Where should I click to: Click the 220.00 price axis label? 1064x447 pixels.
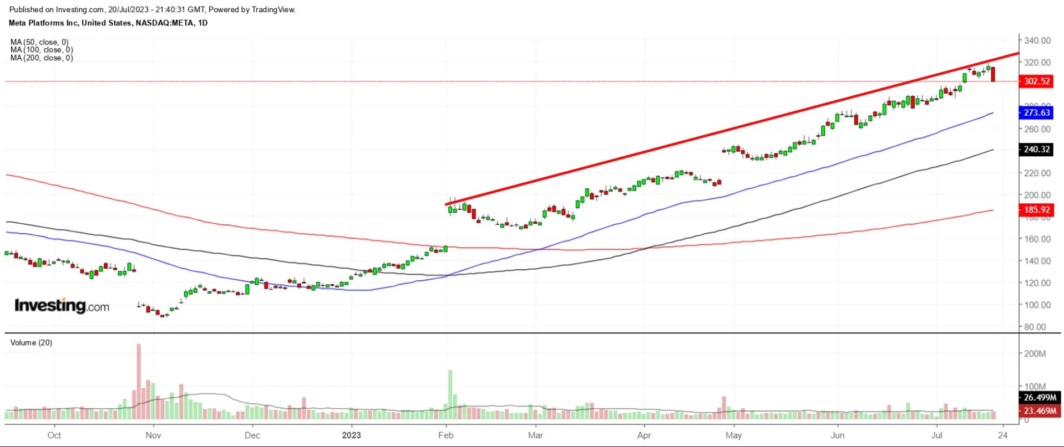pos(1037,173)
